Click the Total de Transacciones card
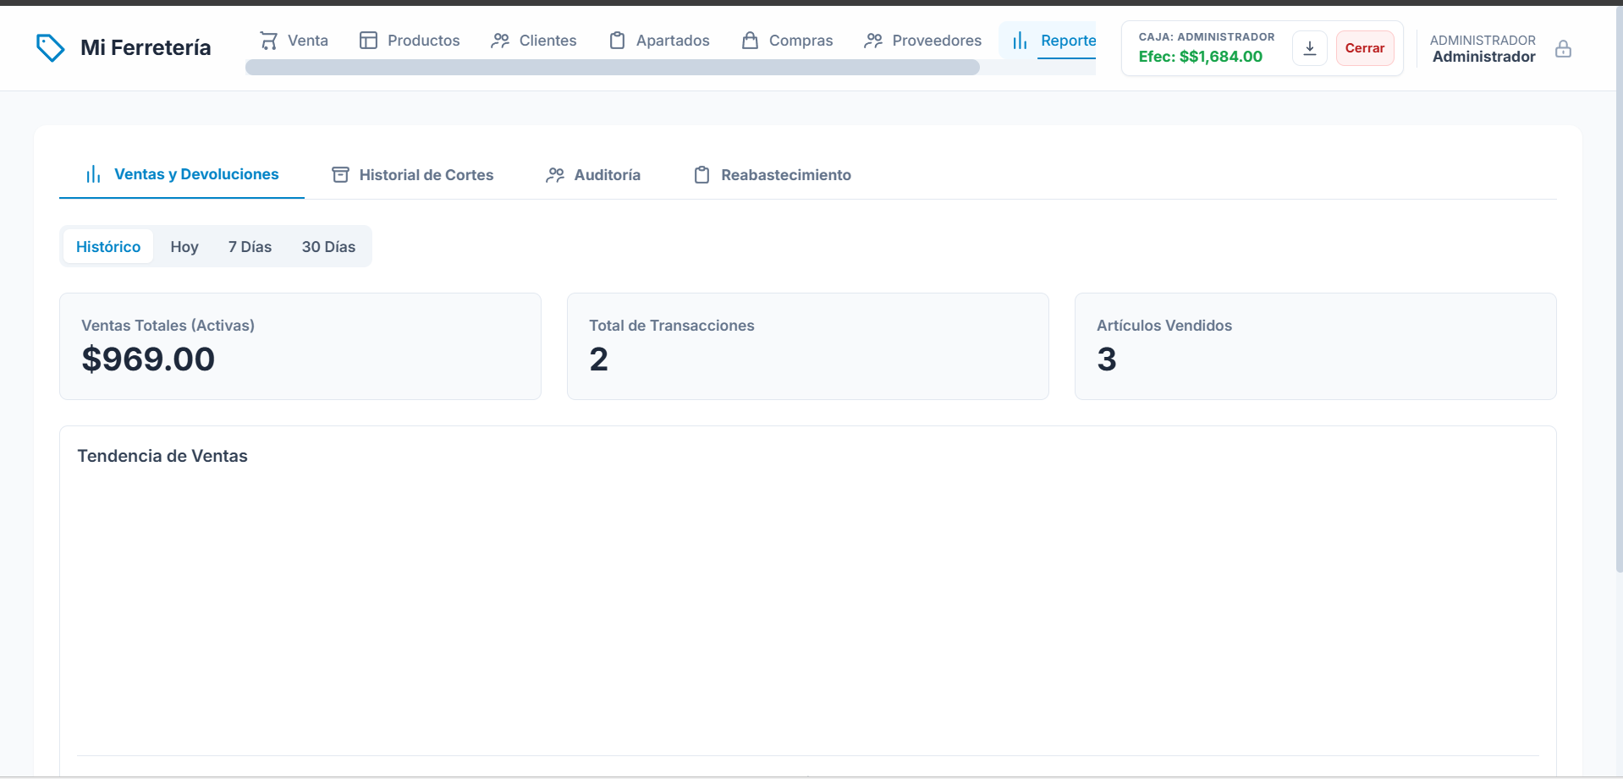The height and width of the screenshot is (779, 1623). [808, 347]
